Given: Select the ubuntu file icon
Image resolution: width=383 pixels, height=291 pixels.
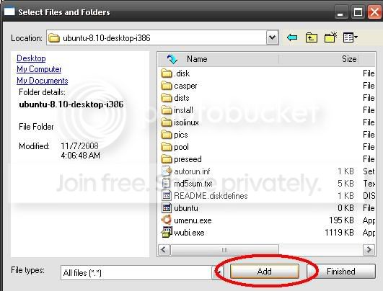Looking at the screenshot, I should (167, 208).
